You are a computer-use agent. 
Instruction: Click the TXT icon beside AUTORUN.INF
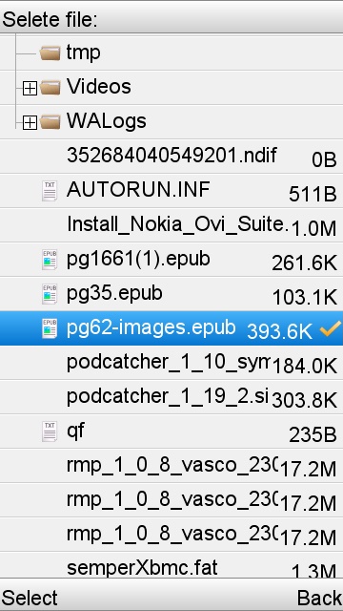50,191
